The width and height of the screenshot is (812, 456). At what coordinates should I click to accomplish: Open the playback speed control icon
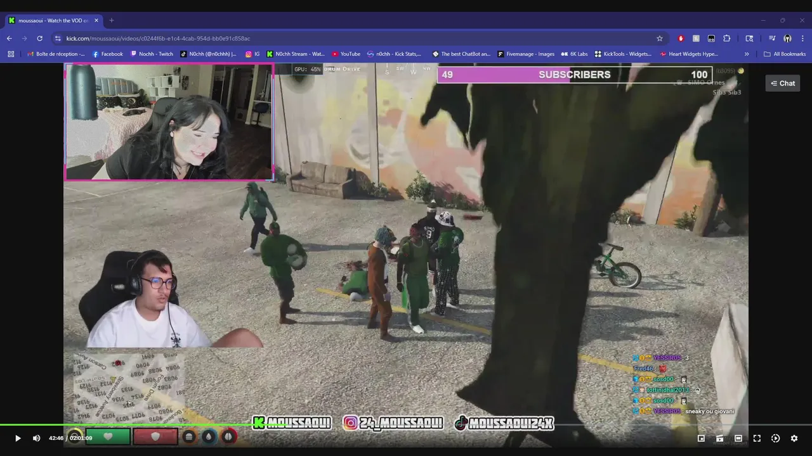click(775, 438)
